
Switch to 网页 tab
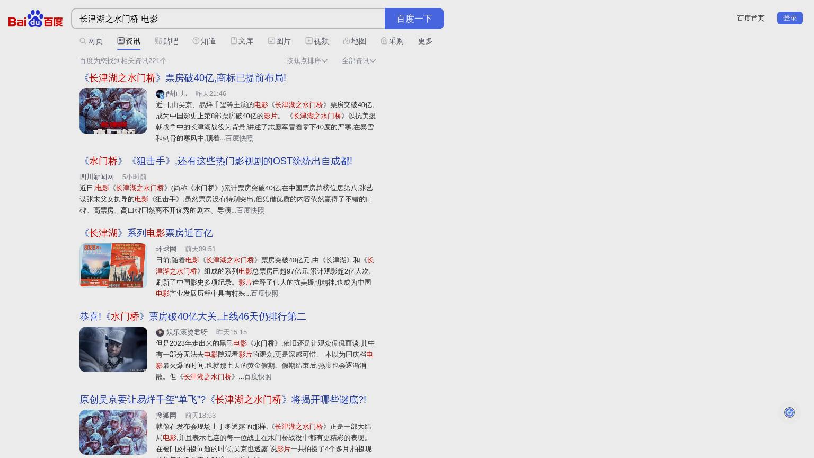(x=91, y=41)
